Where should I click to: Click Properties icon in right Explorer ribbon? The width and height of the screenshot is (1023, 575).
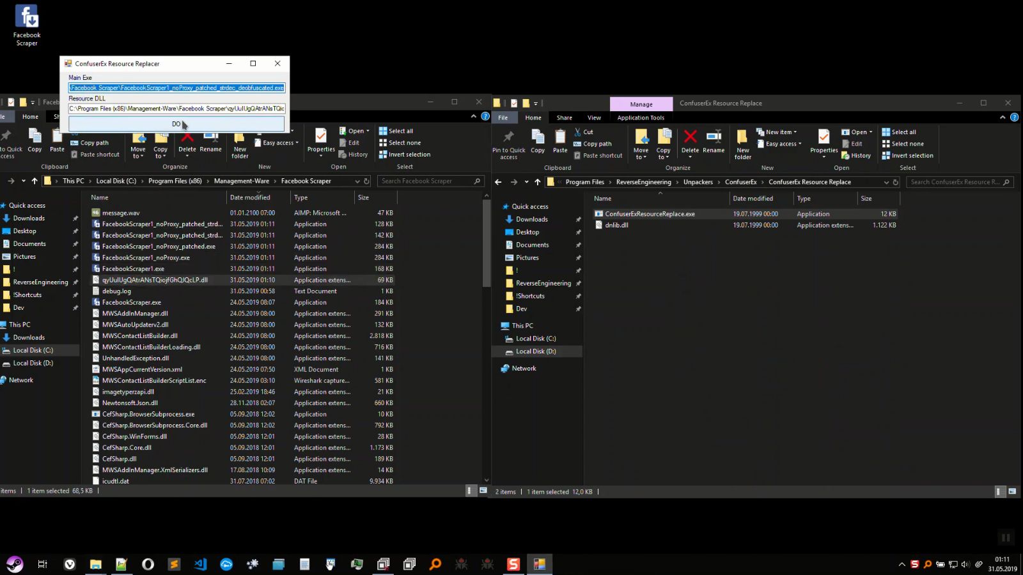pos(824,143)
